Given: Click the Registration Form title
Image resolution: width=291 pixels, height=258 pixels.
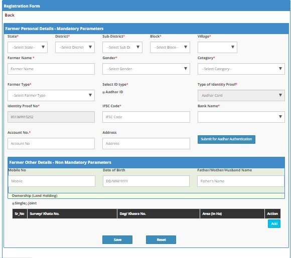Looking at the screenshot, I should (x=22, y=6).
